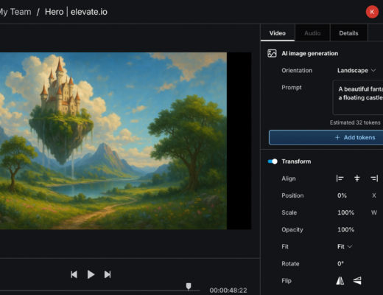Align the clip to the horizontal center
Viewport: 383px width, 295px height.
[x=357, y=178]
